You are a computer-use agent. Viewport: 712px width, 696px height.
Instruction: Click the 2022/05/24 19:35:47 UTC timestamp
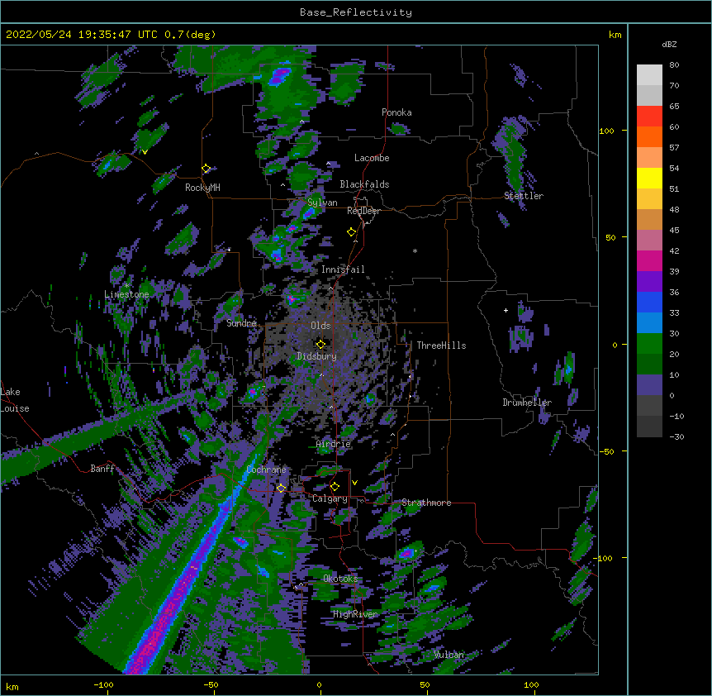(82, 35)
